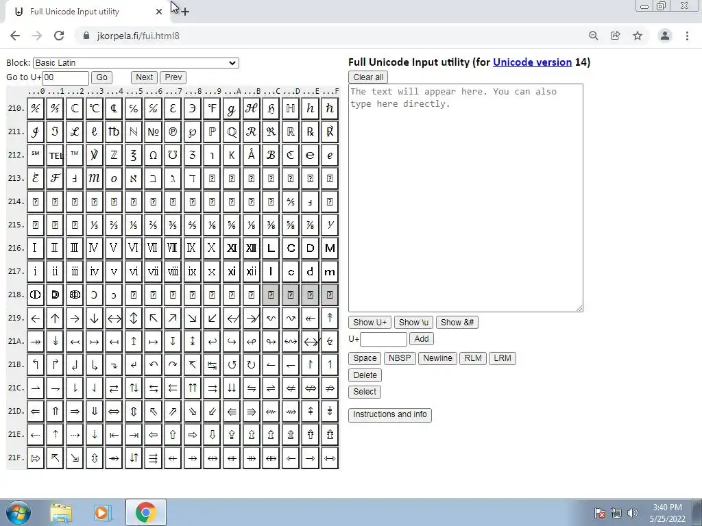Select the upwards white arrow ⇧ character
This screenshot has height=526, width=702.
(x=173, y=435)
